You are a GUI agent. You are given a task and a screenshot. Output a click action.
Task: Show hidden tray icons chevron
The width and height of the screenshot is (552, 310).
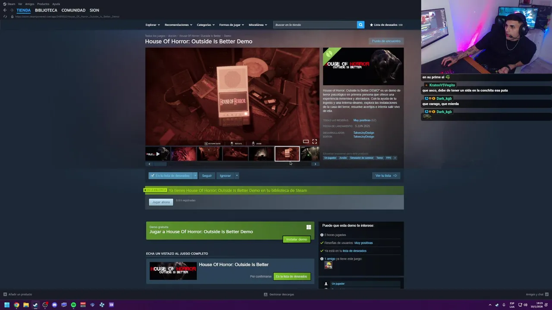(x=490, y=305)
